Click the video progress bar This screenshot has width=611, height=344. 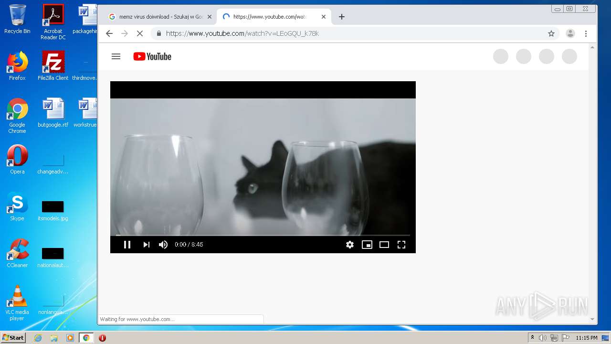[263, 235]
